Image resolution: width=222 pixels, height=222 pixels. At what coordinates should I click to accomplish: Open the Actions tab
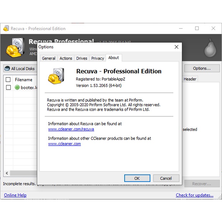[66, 58]
